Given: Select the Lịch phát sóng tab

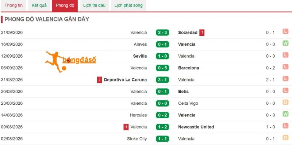Looking at the screenshot, I should point(128,5).
